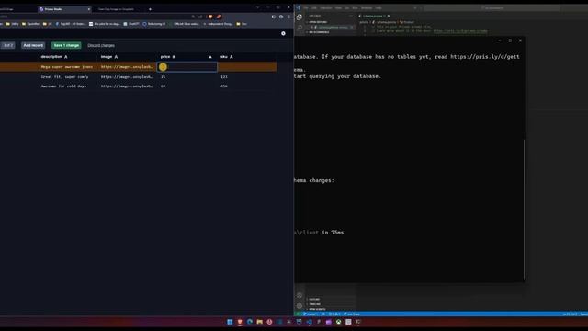588x331 pixels.
Task: Open Prisma Studio settings gear
Action: point(283,33)
